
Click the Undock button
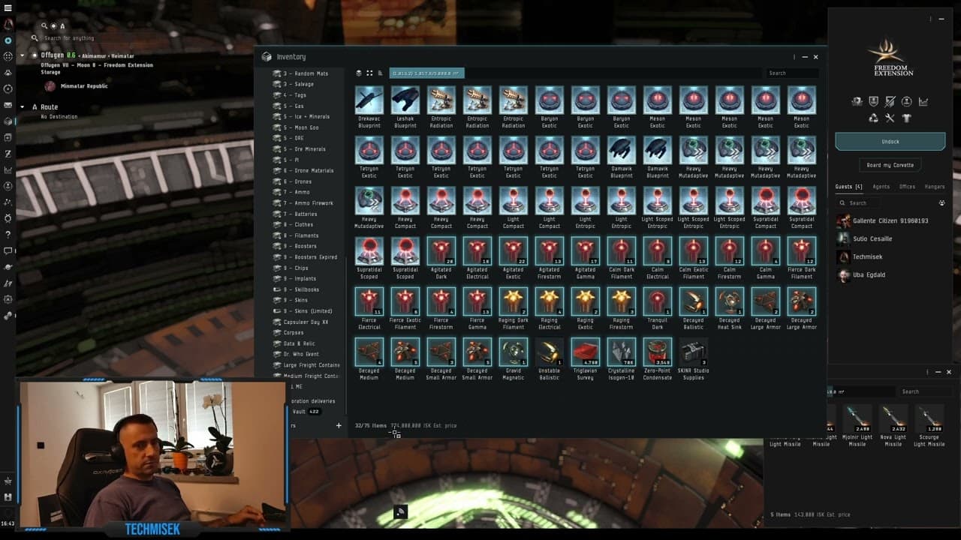point(890,142)
